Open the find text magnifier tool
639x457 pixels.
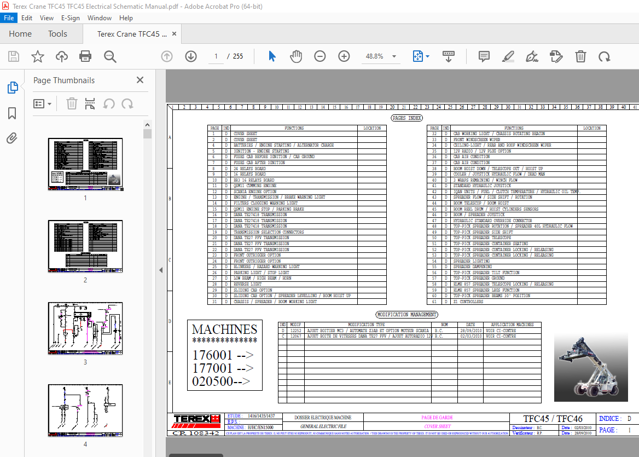point(110,56)
